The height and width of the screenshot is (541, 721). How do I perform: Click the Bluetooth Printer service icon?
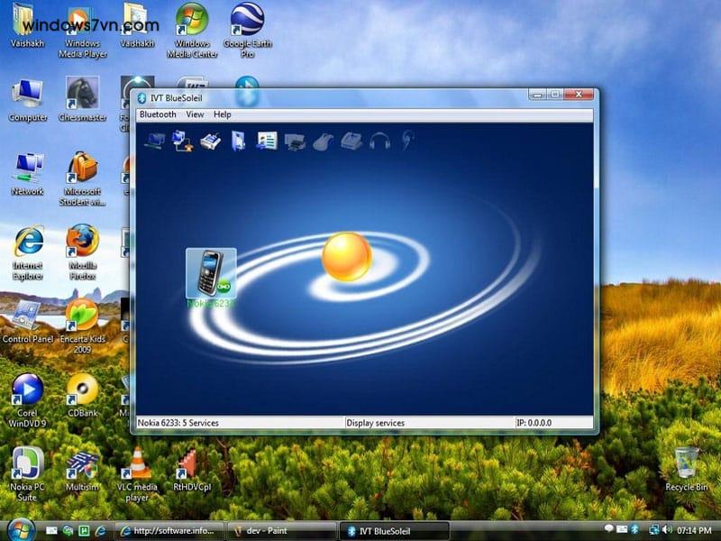pos(293,142)
